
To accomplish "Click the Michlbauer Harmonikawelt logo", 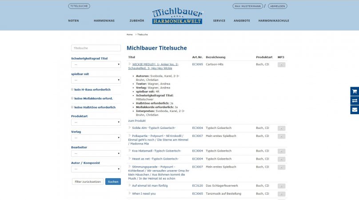I will (177, 16).
